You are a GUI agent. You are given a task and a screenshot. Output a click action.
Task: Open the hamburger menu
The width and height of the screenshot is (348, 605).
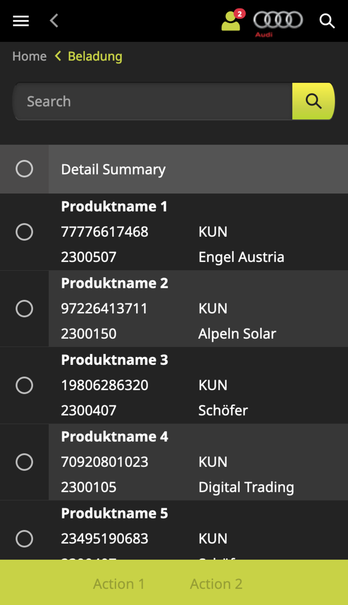21,21
